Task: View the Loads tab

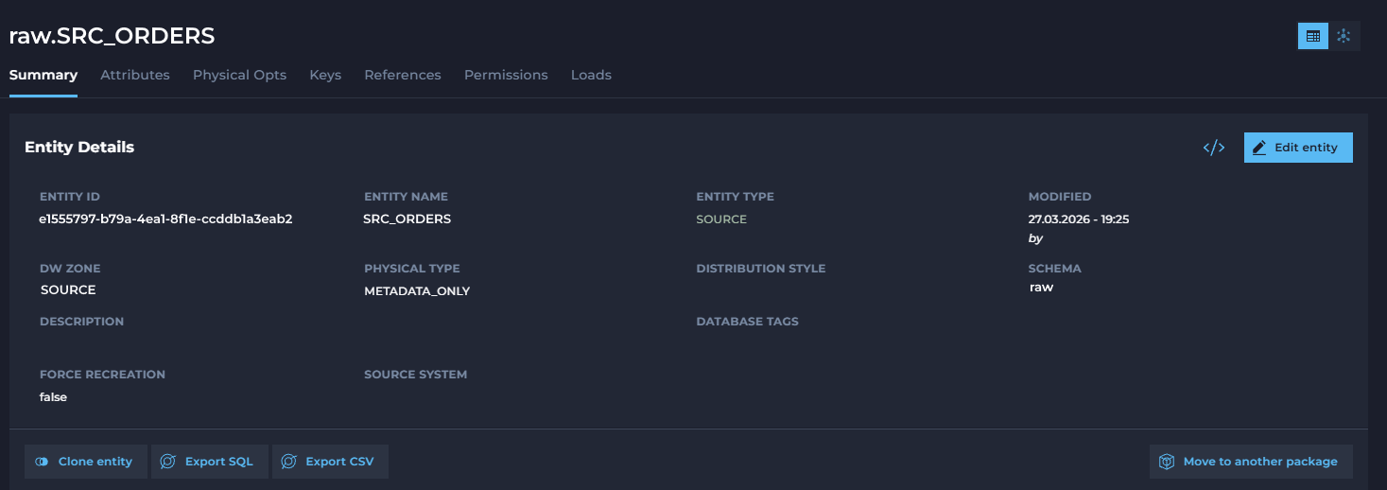Action: [591, 75]
